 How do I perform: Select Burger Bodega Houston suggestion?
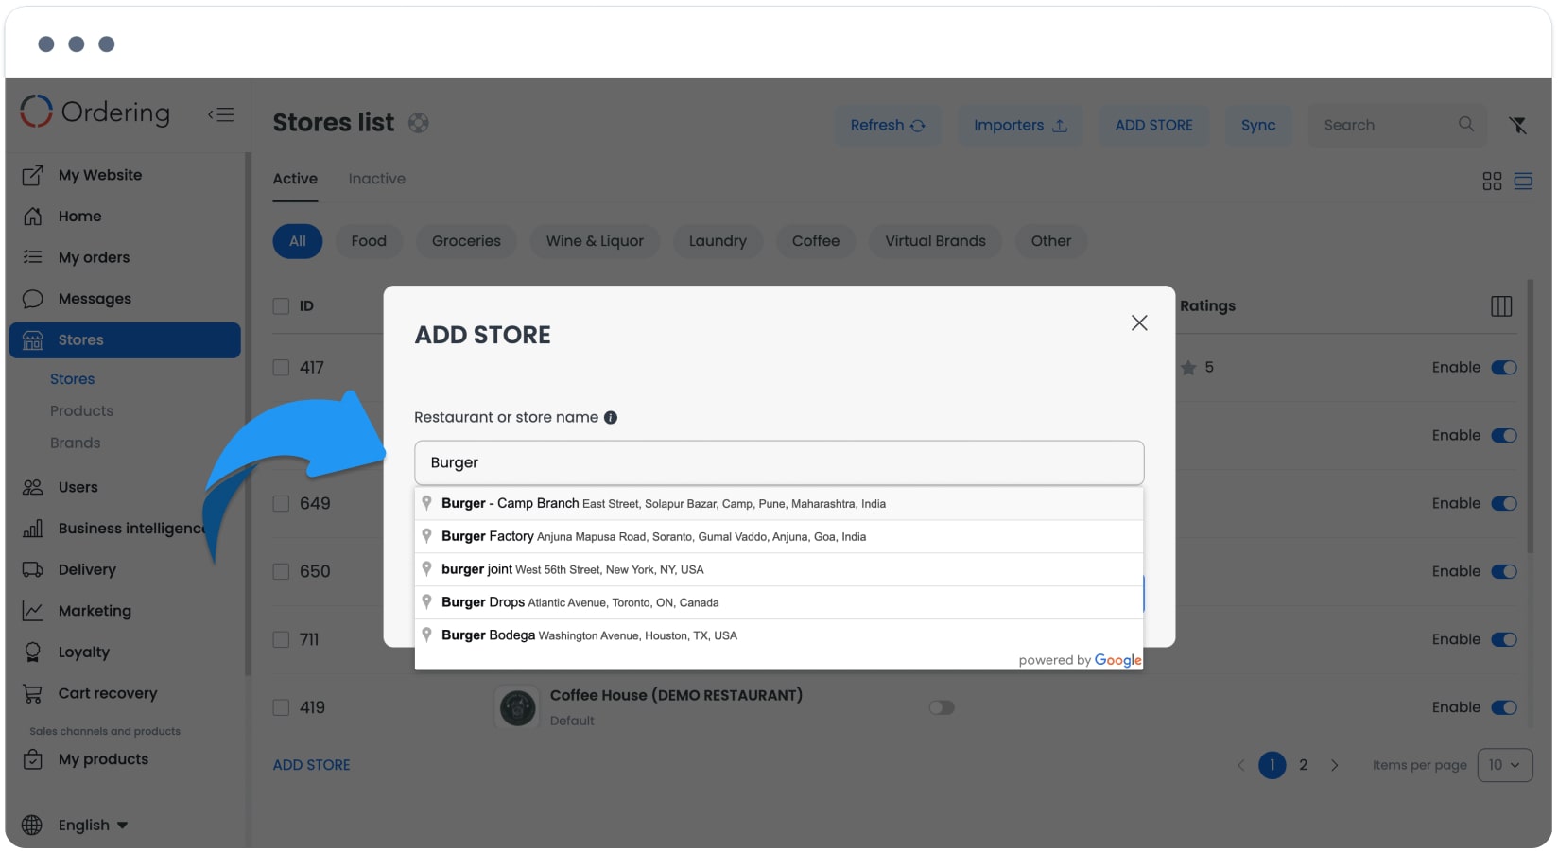(x=779, y=636)
